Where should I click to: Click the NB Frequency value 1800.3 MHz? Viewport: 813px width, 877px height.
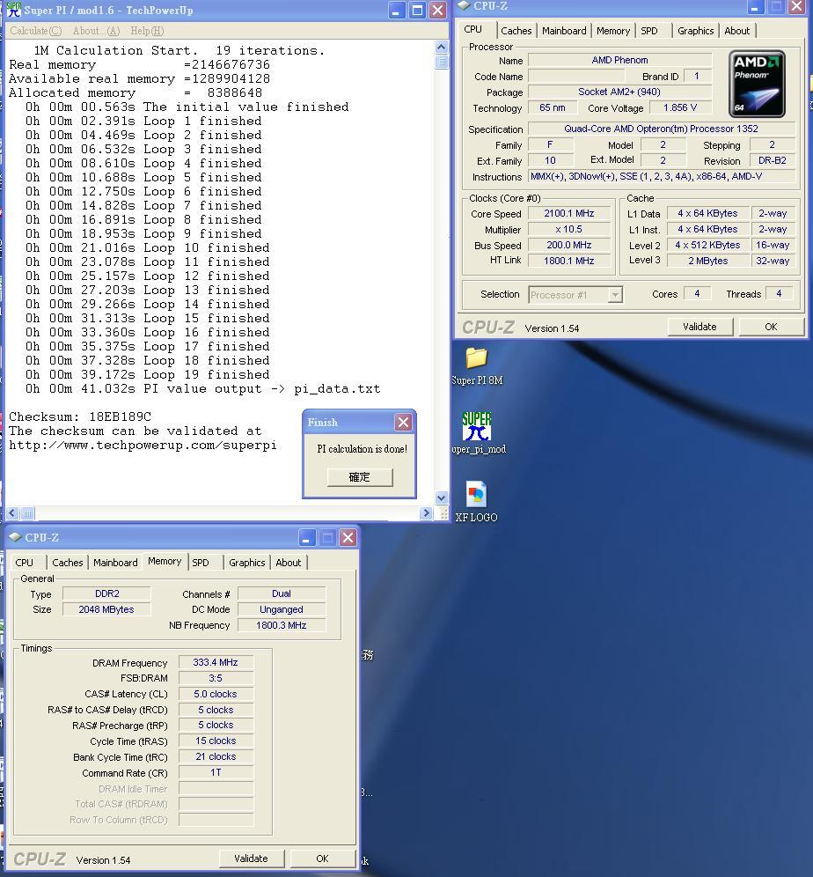coord(282,625)
